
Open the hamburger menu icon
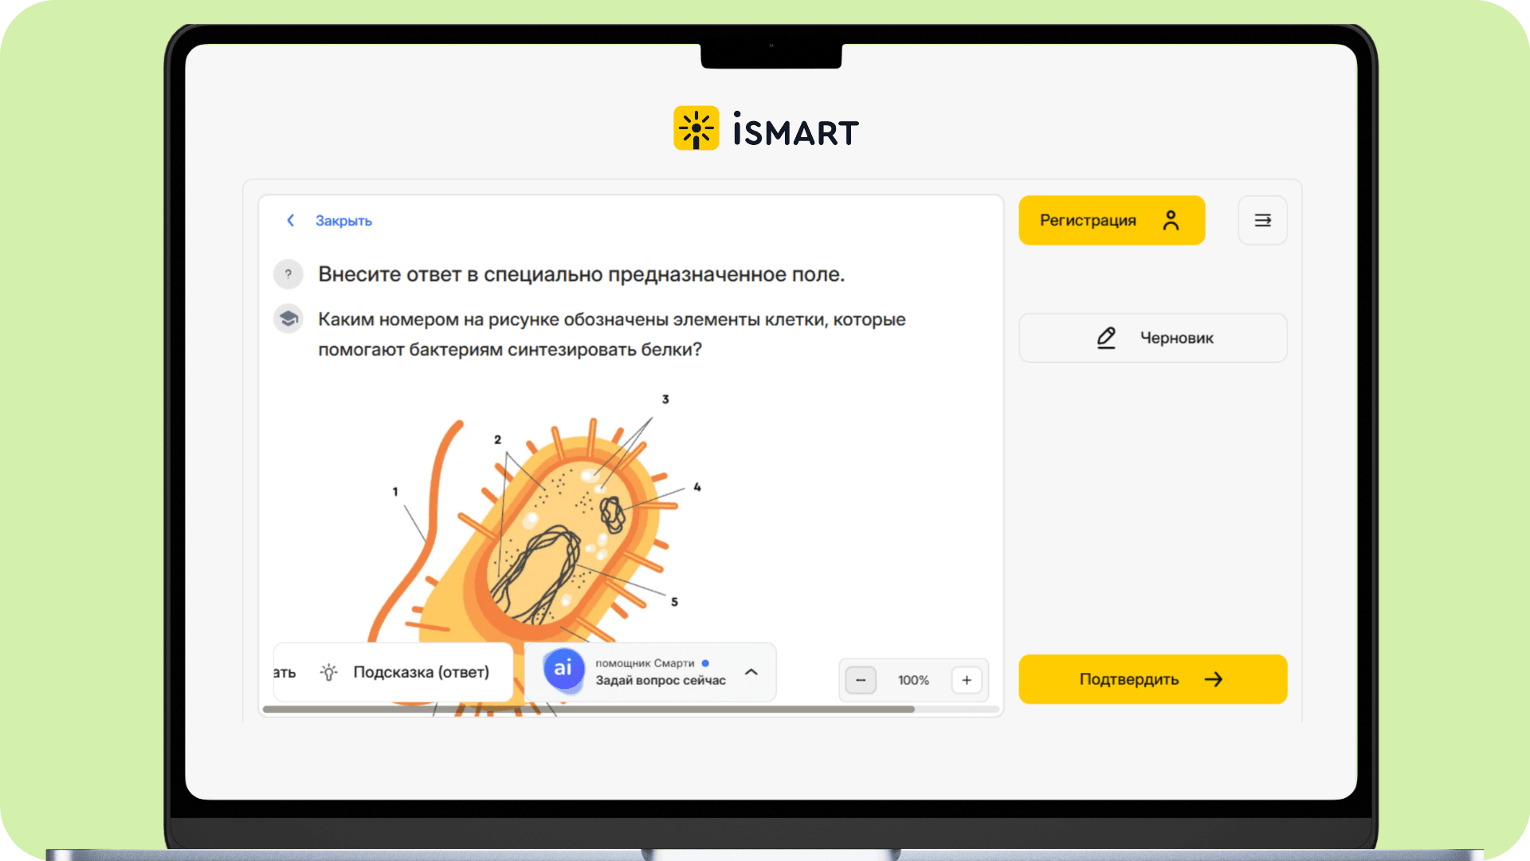pos(1262,220)
